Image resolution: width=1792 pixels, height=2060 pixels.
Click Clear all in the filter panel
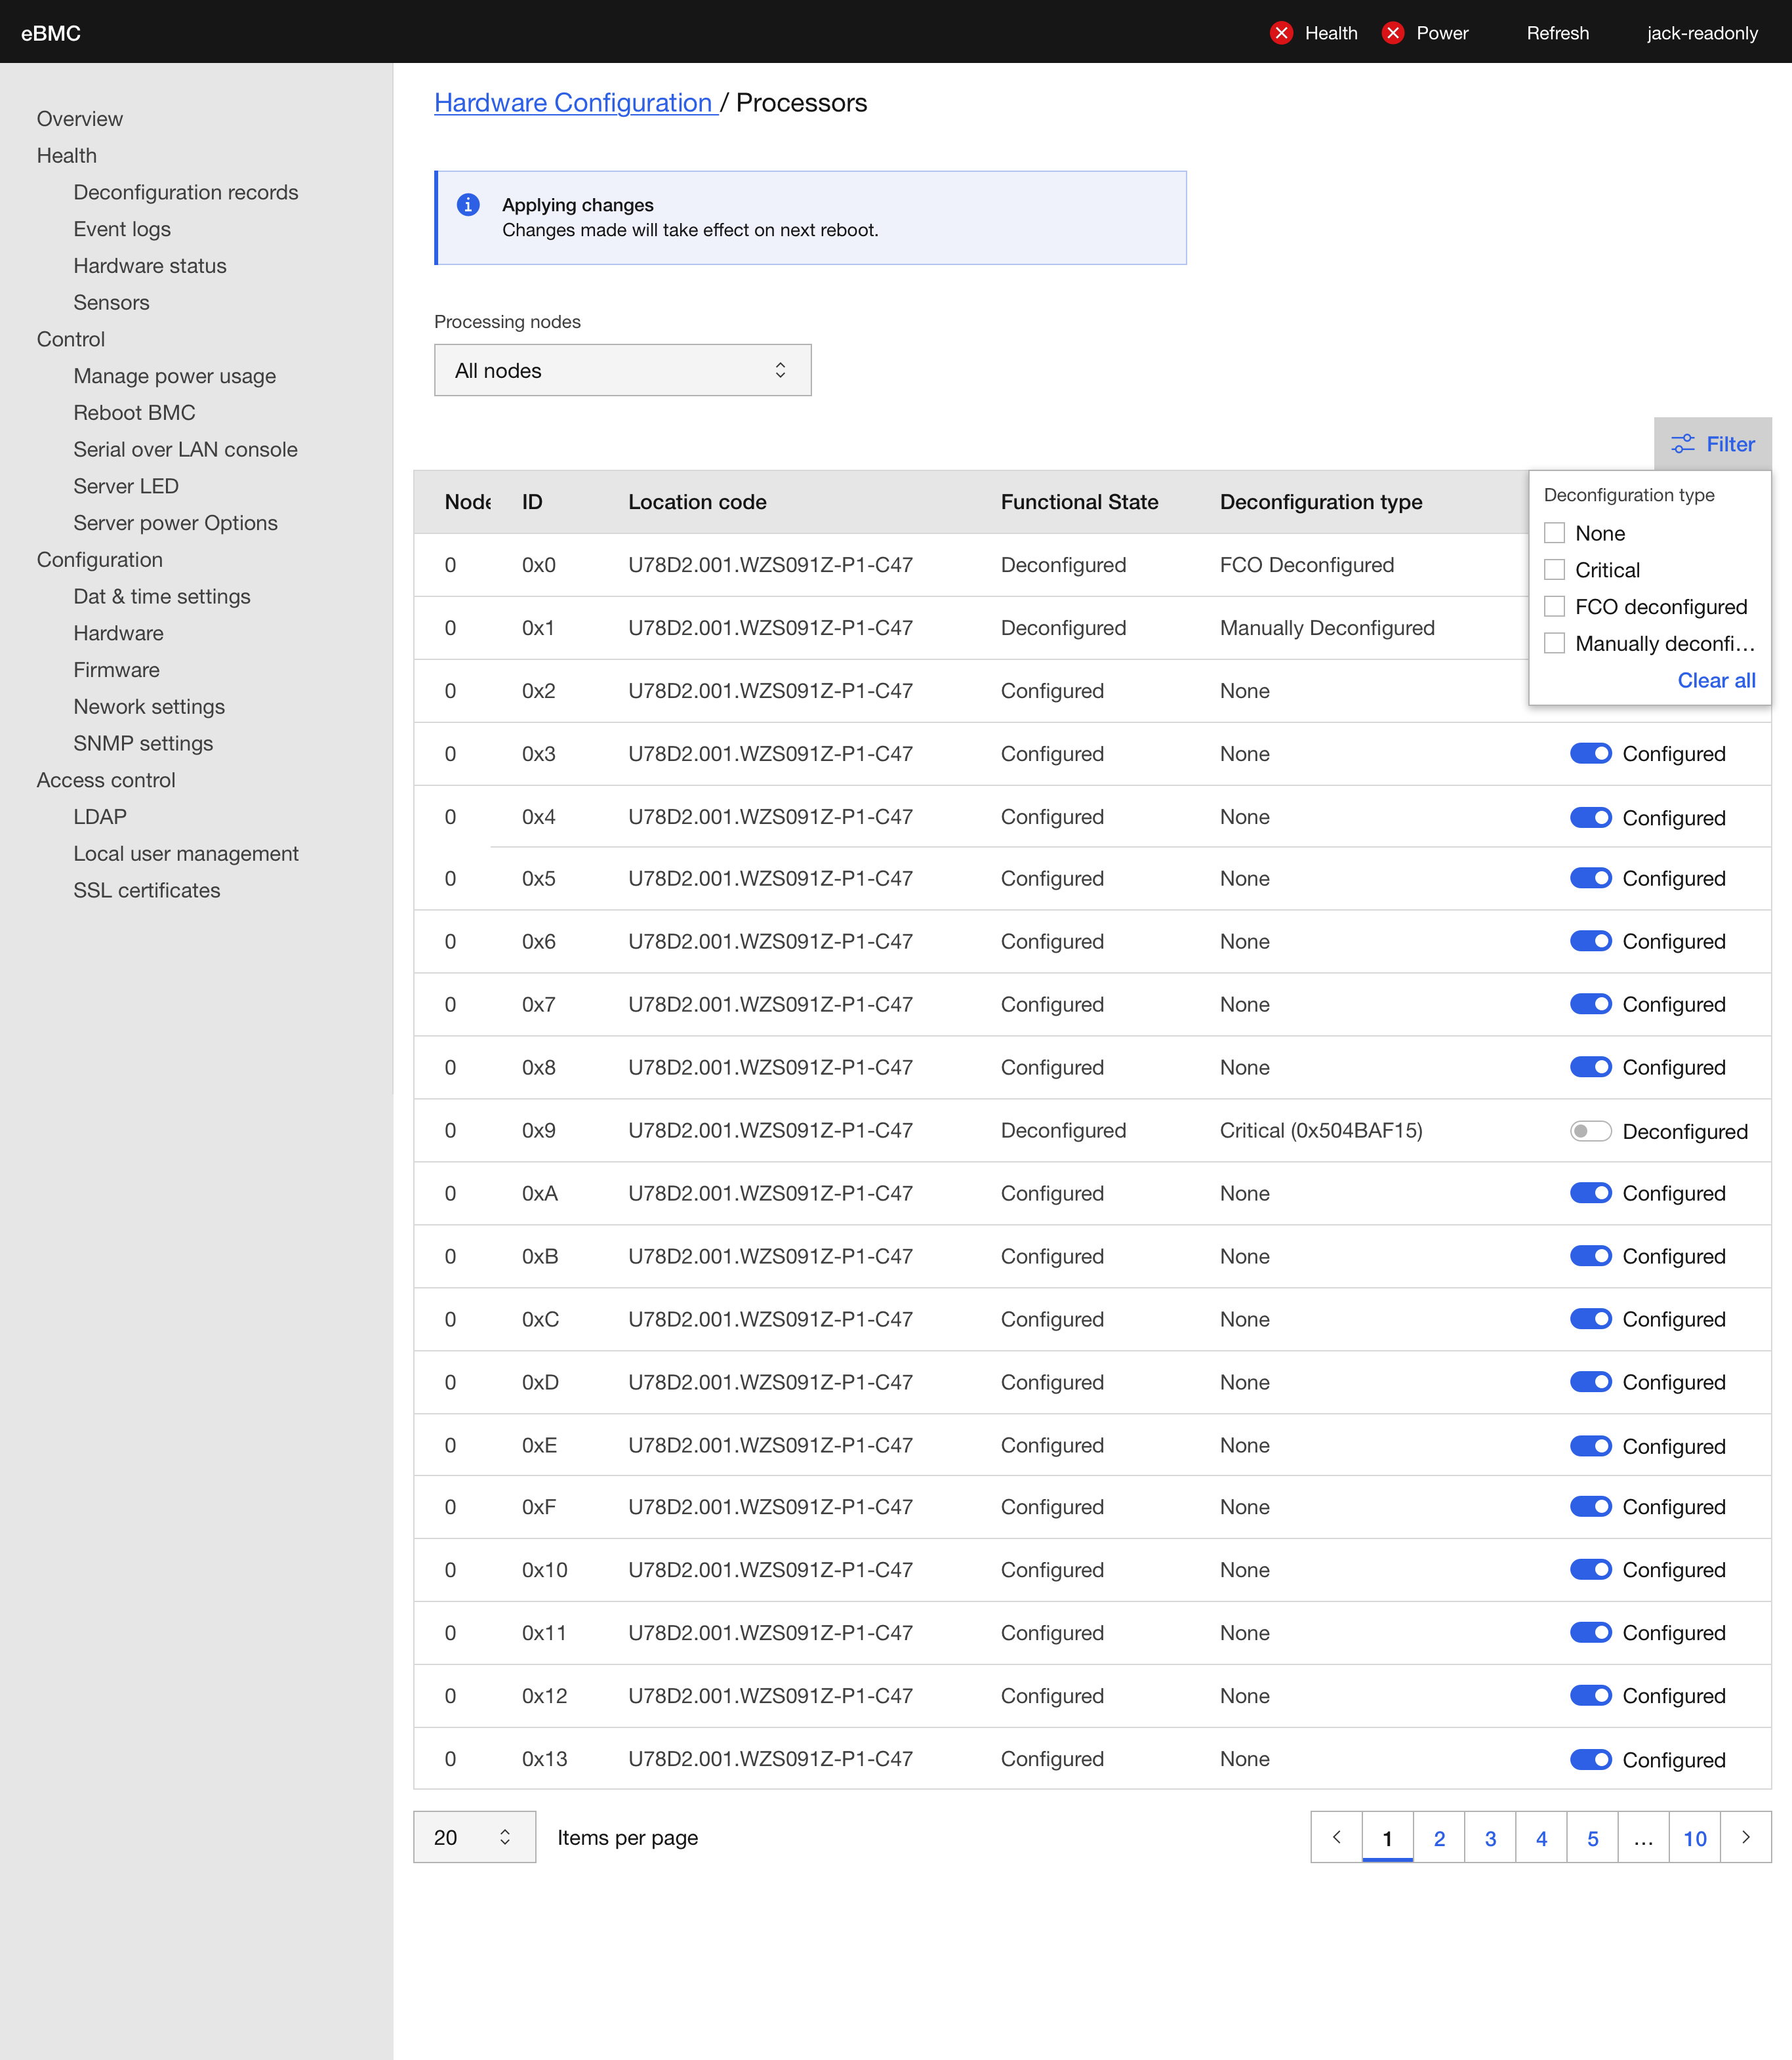[1717, 680]
